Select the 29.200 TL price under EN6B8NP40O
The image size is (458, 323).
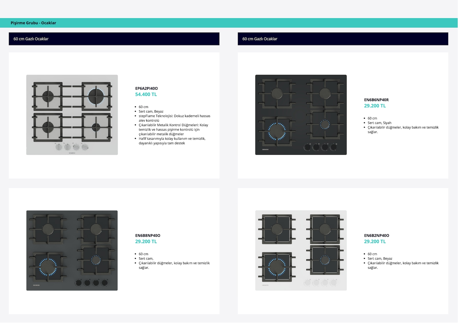(146, 242)
